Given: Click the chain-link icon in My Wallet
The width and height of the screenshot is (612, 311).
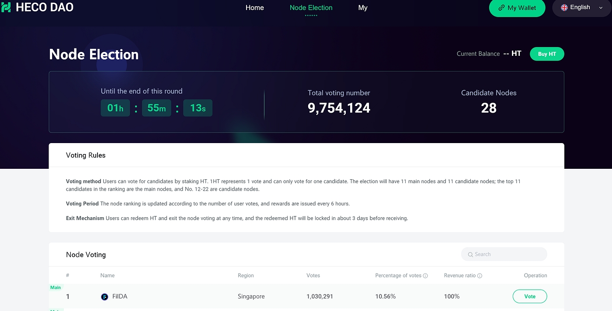Looking at the screenshot, I should tap(501, 8).
